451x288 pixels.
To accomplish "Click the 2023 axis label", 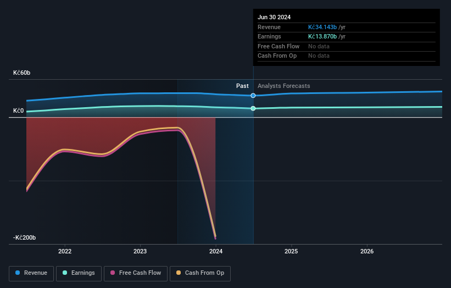I will (x=140, y=252).
